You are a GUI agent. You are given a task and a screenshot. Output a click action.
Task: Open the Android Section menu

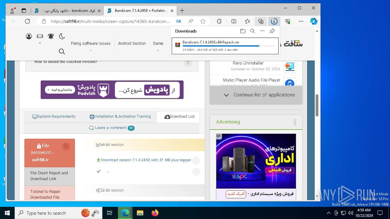click(x=132, y=43)
